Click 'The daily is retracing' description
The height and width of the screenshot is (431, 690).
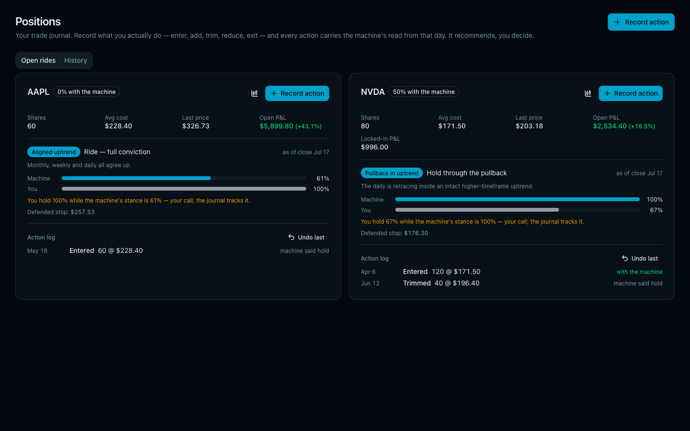click(447, 186)
